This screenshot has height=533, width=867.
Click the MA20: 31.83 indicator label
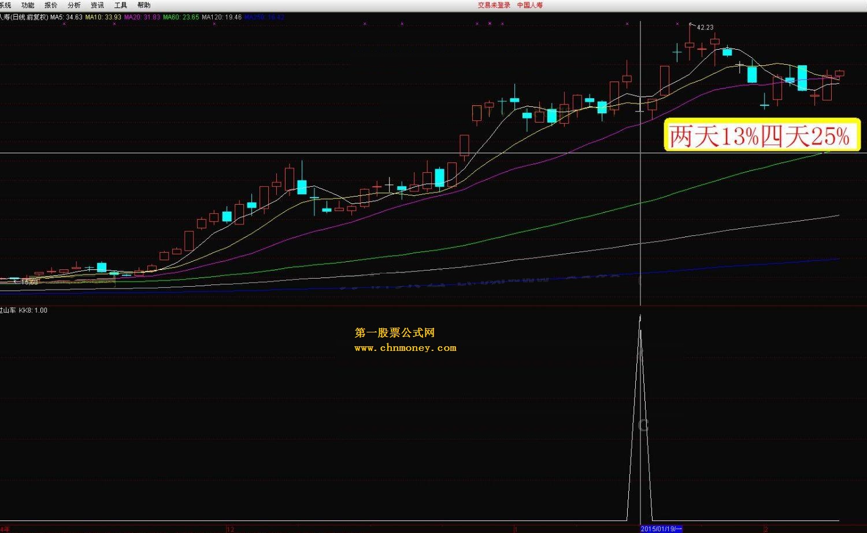click(142, 17)
